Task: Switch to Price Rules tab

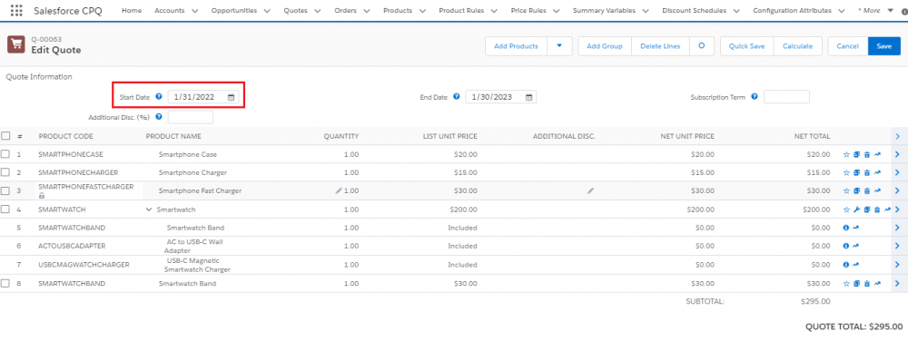Action: (528, 10)
